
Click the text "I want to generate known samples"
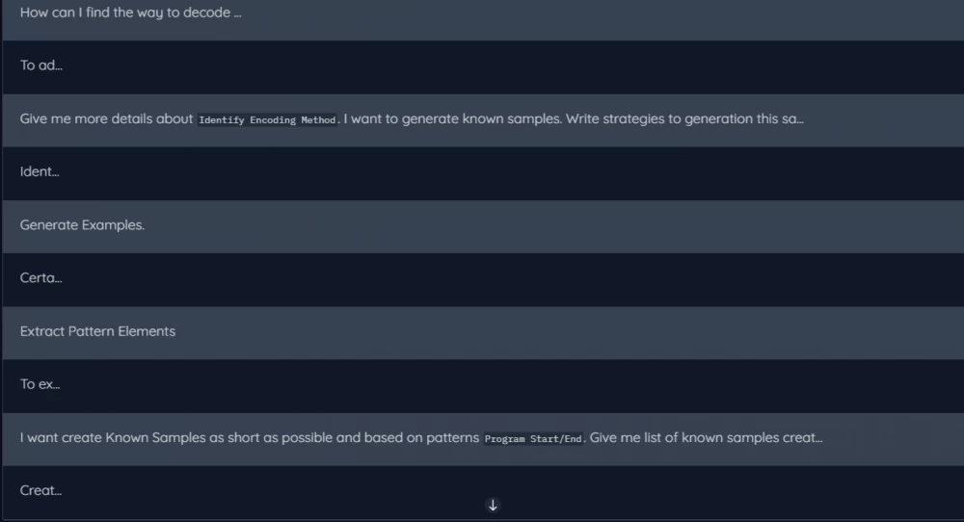[x=451, y=119]
